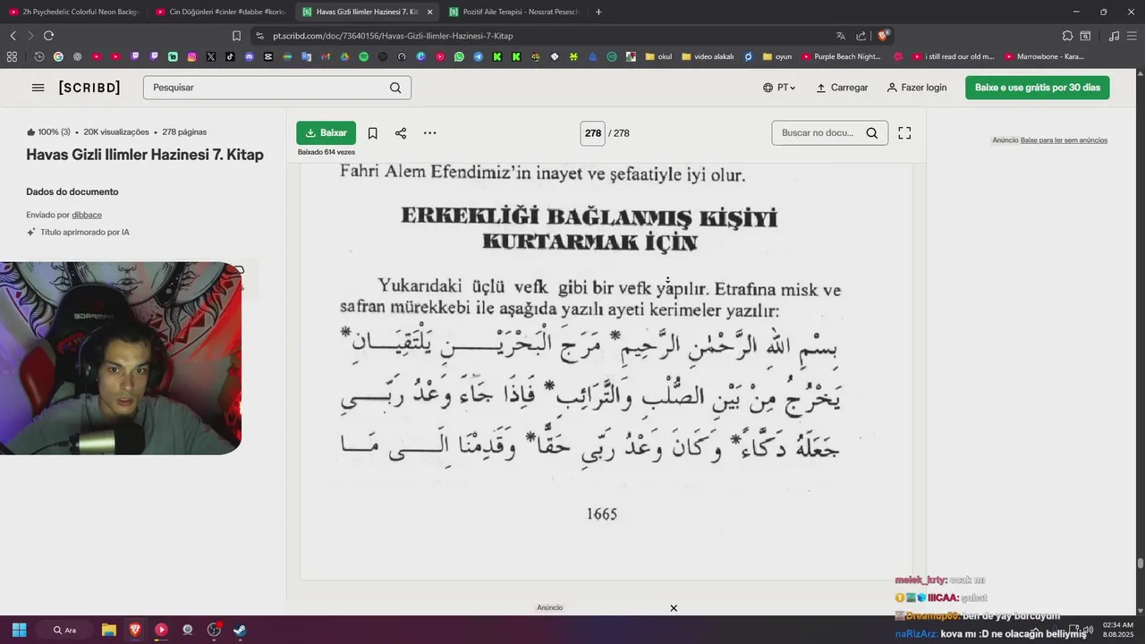Click the browser back arrow
The height and width of the screenshot is (644, 1145).
pos(13,36)
